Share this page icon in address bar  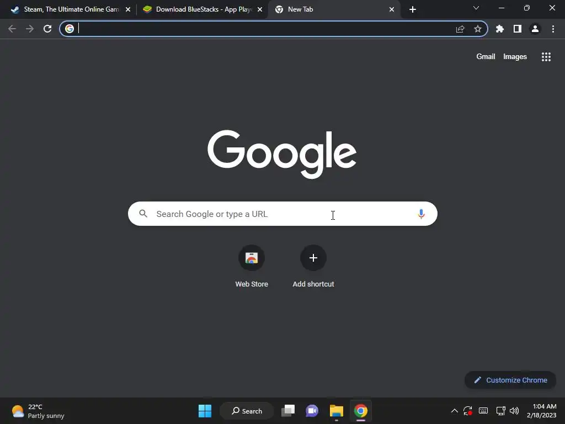pos(460,29)
